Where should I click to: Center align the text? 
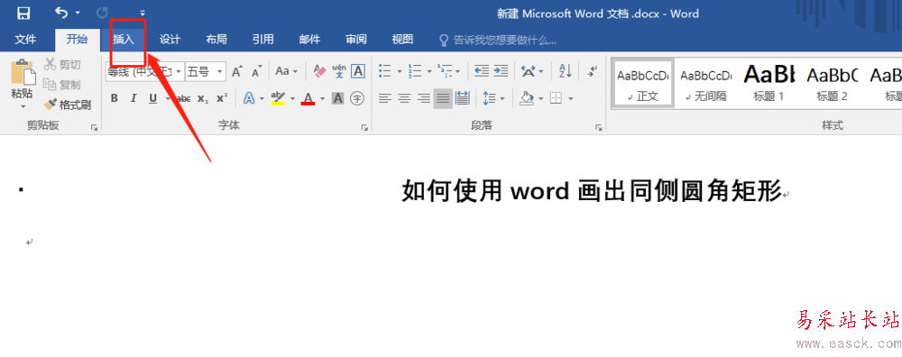(404, 98)
